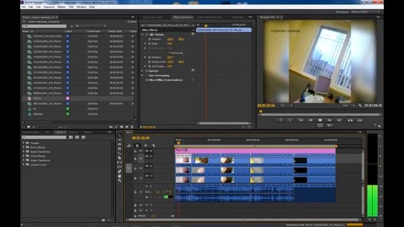Stop playback in Program Monitor
404x227 pixels.
320,120
